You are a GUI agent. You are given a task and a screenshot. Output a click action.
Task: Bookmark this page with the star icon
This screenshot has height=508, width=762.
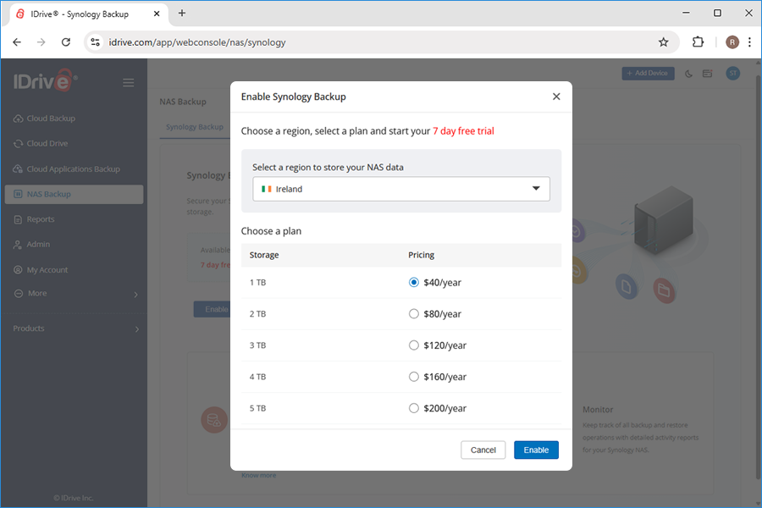pos(663,42)
